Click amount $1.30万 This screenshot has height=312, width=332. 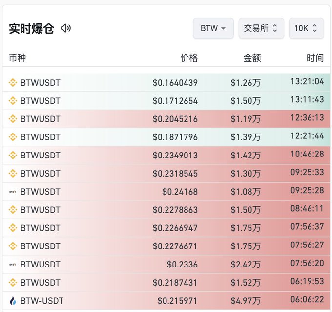pos(246,174)
